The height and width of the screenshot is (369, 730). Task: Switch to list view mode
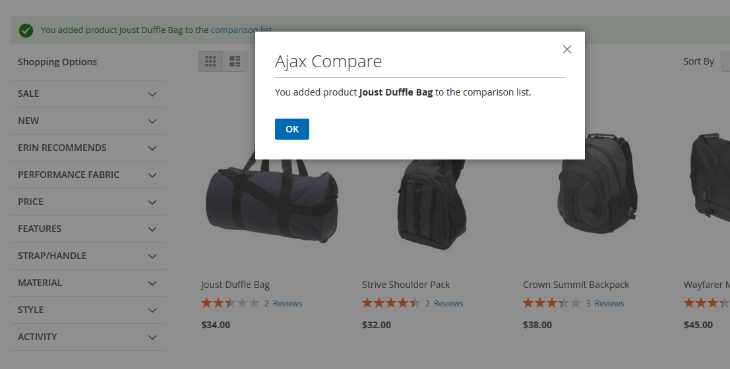point(235,61)
